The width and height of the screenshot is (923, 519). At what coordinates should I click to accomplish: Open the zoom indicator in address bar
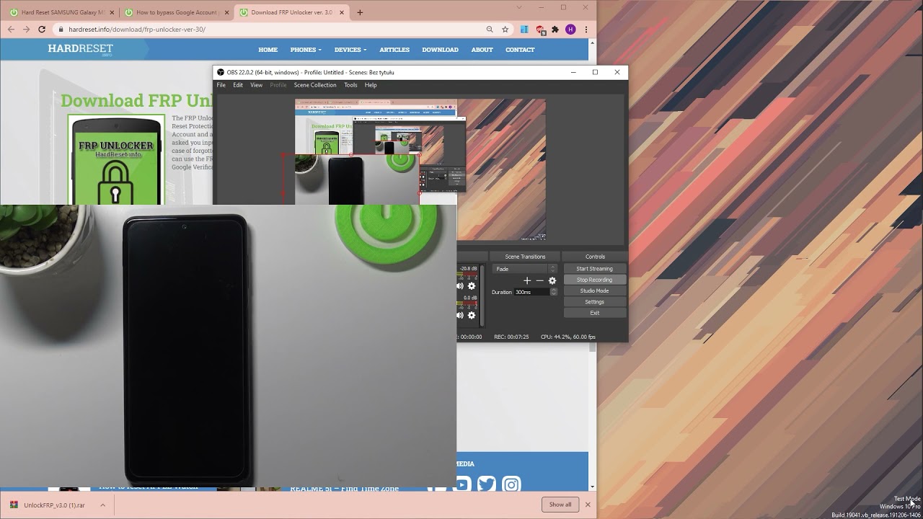coord(490,30)
